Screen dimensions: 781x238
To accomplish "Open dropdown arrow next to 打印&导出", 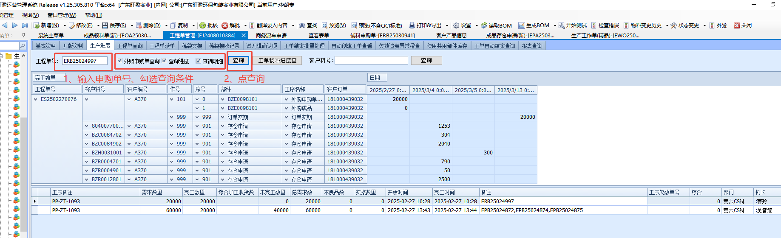I will (x=447, y=25).
